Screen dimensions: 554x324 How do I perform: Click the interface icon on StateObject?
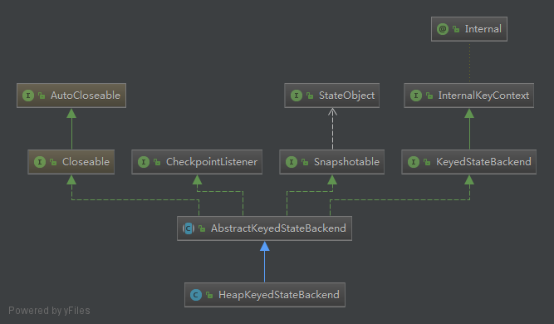click(x=297, y=96)
